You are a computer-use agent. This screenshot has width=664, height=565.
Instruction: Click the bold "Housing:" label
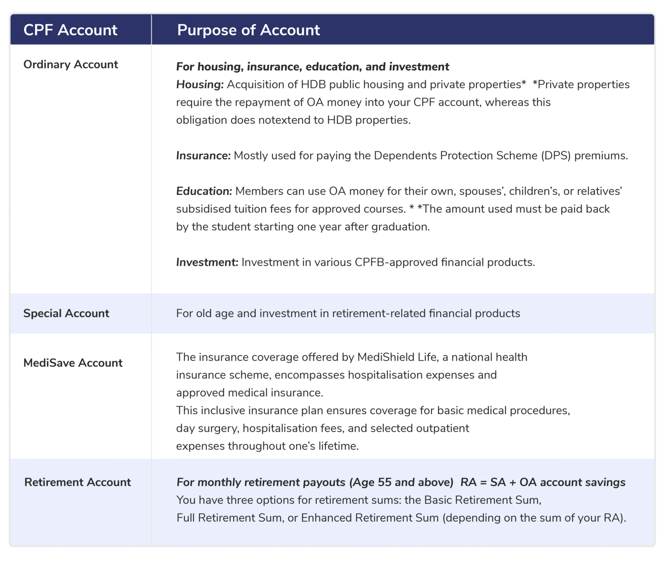click(x=200, y=84)
